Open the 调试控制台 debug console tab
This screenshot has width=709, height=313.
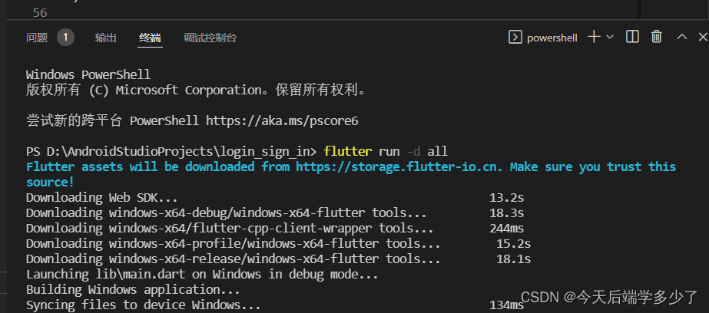[x=210, y=38]
